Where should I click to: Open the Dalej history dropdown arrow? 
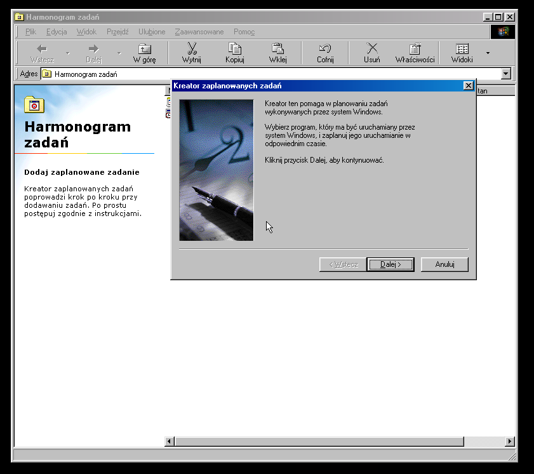pos(119,53)
